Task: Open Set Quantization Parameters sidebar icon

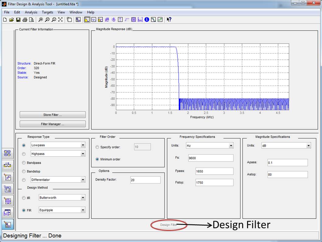Action: click(x=8, y=177)
